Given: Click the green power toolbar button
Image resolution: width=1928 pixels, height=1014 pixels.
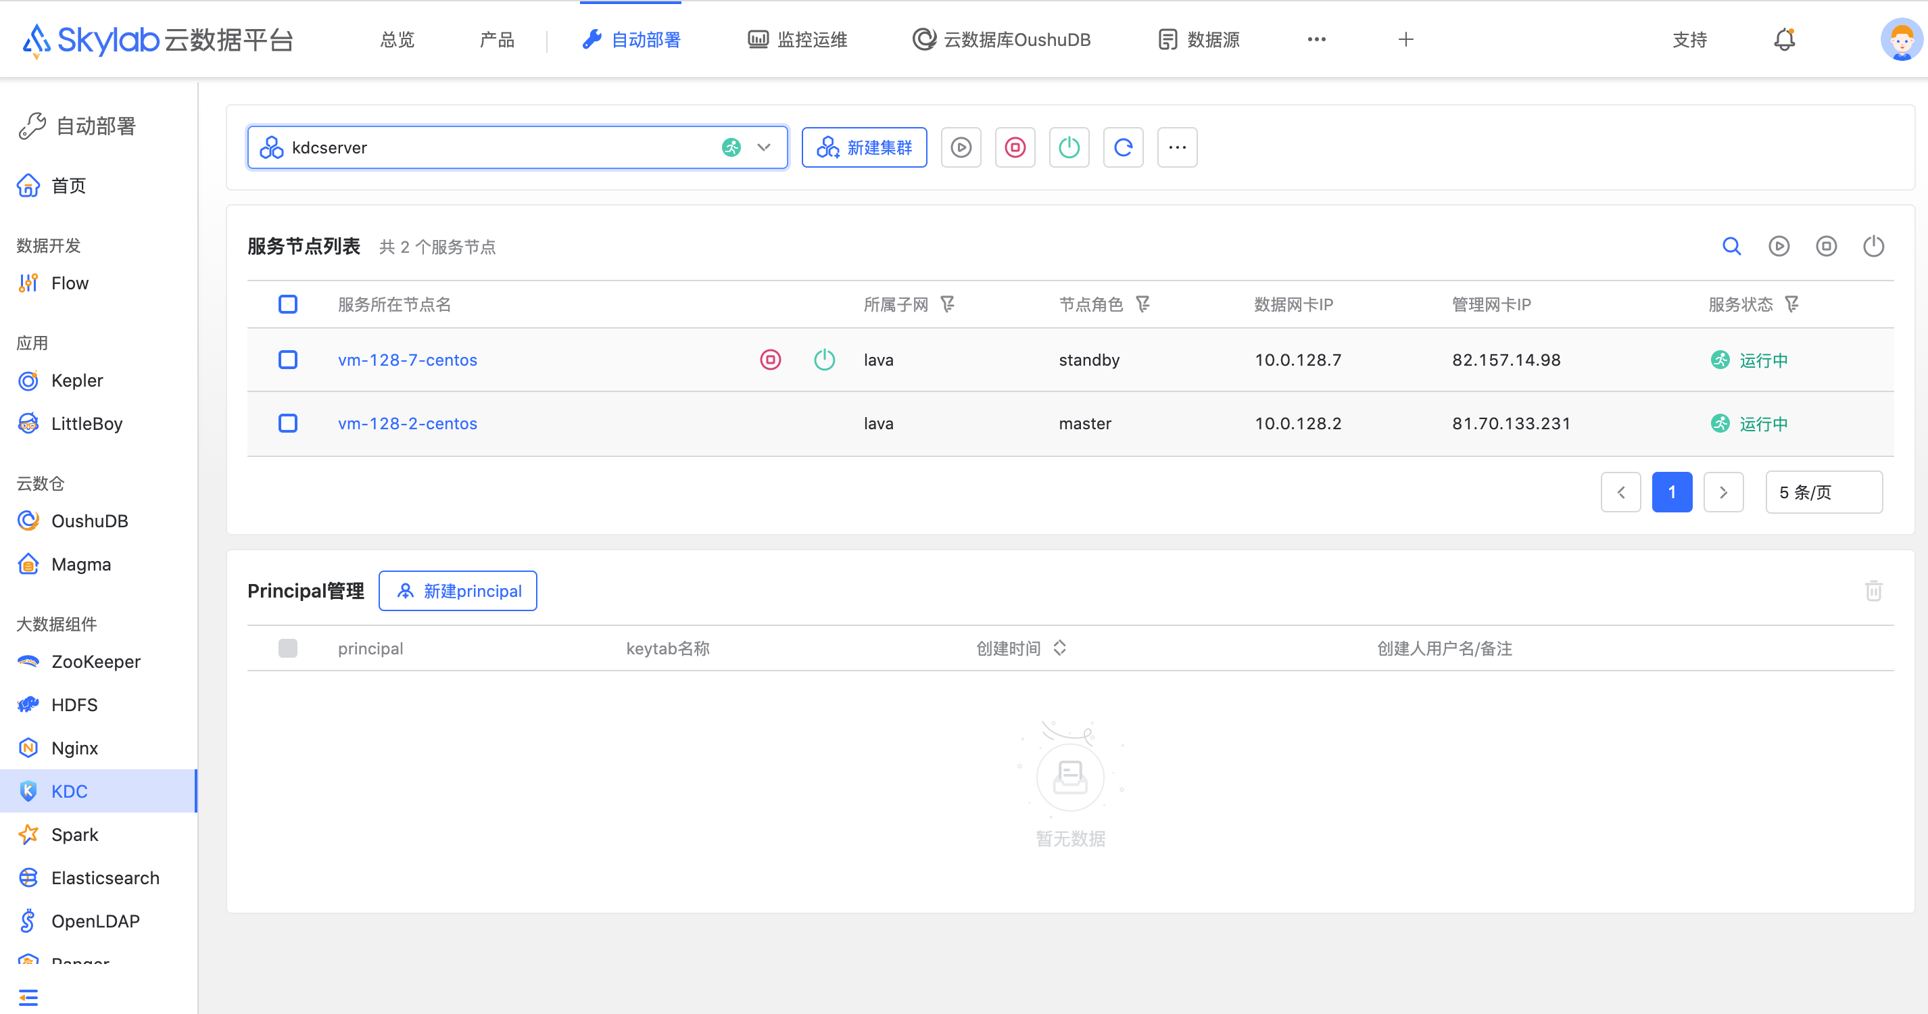Looking at the screenshot, I should [1069, 147].
